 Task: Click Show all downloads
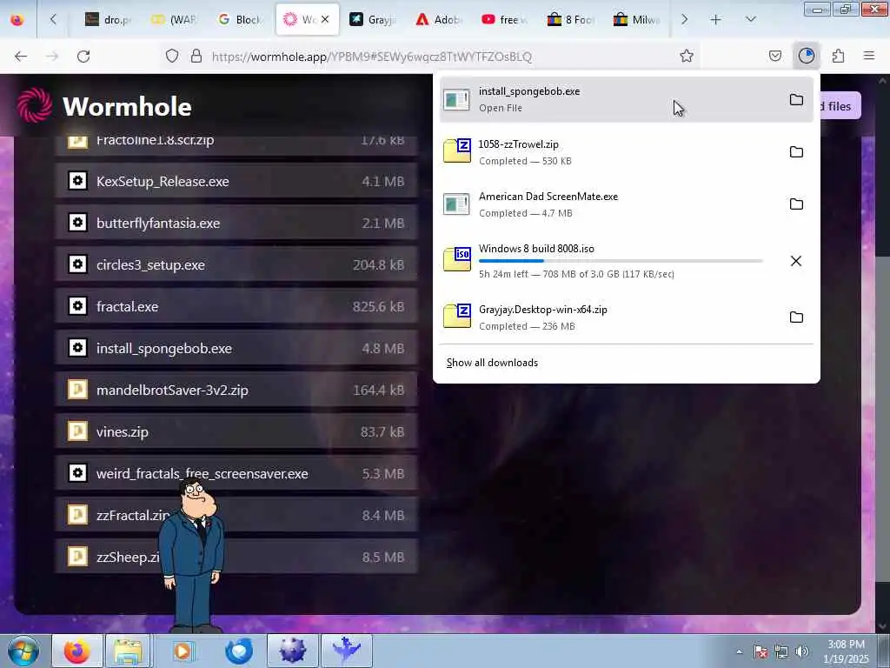point(492,363)
